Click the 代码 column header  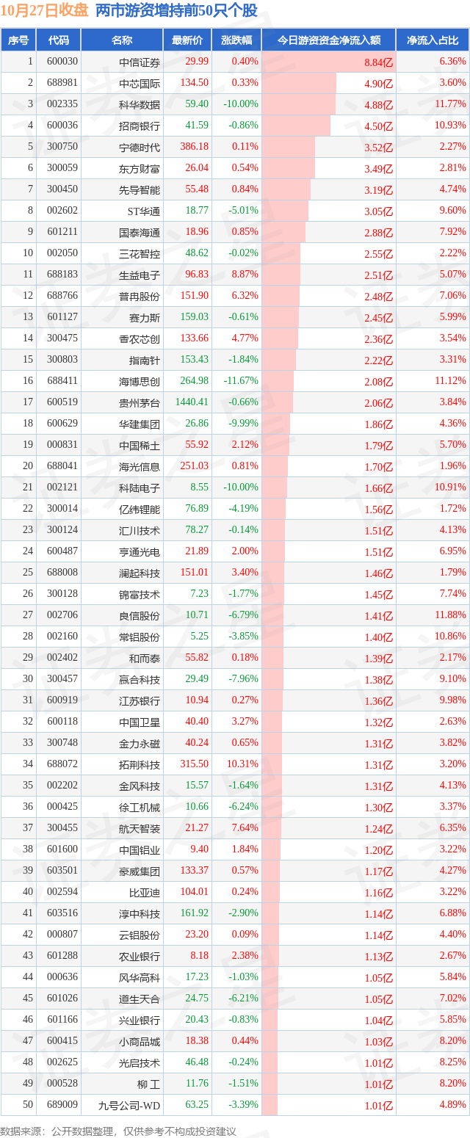point(58,40)
